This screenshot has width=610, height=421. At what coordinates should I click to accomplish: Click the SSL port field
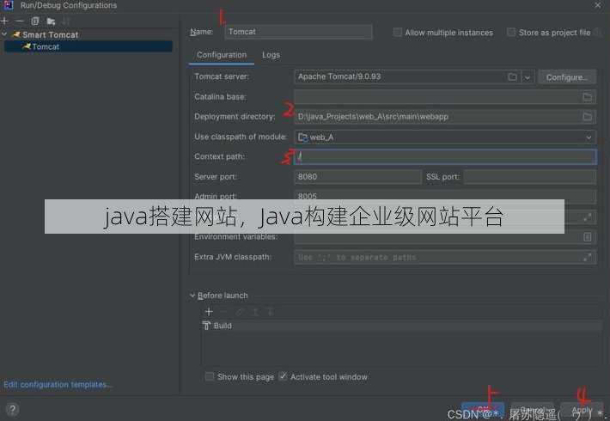point(529,177)
